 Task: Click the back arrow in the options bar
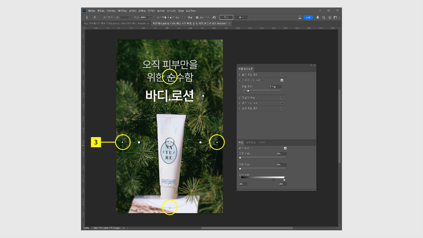pos(87,17)
